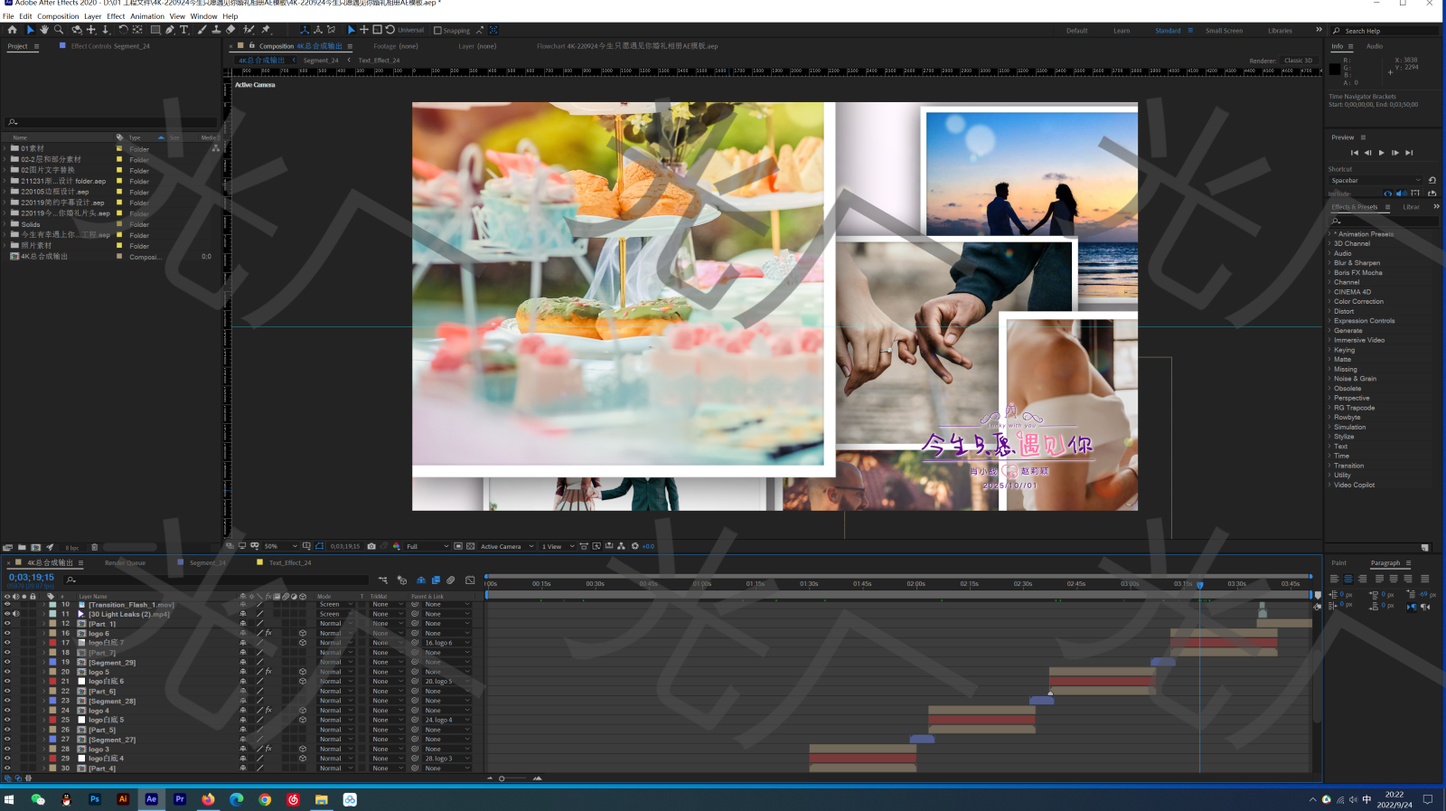Click the Home icon in toolbar
Image resolution: width=1446 pixels, height=811 pixels.
pos(12,30)
